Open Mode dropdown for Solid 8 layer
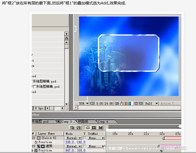The image size is (196, 153). [x=73, y=138]
